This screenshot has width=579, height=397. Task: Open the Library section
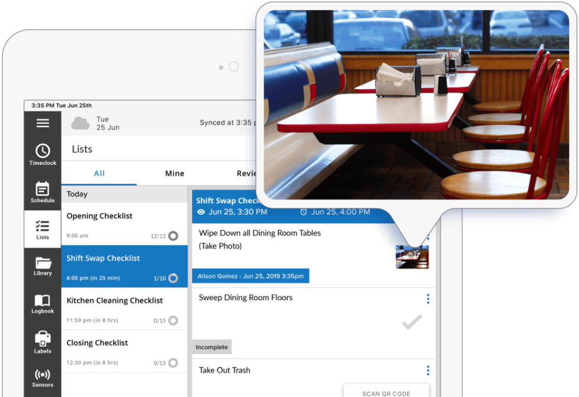point(42,265)
